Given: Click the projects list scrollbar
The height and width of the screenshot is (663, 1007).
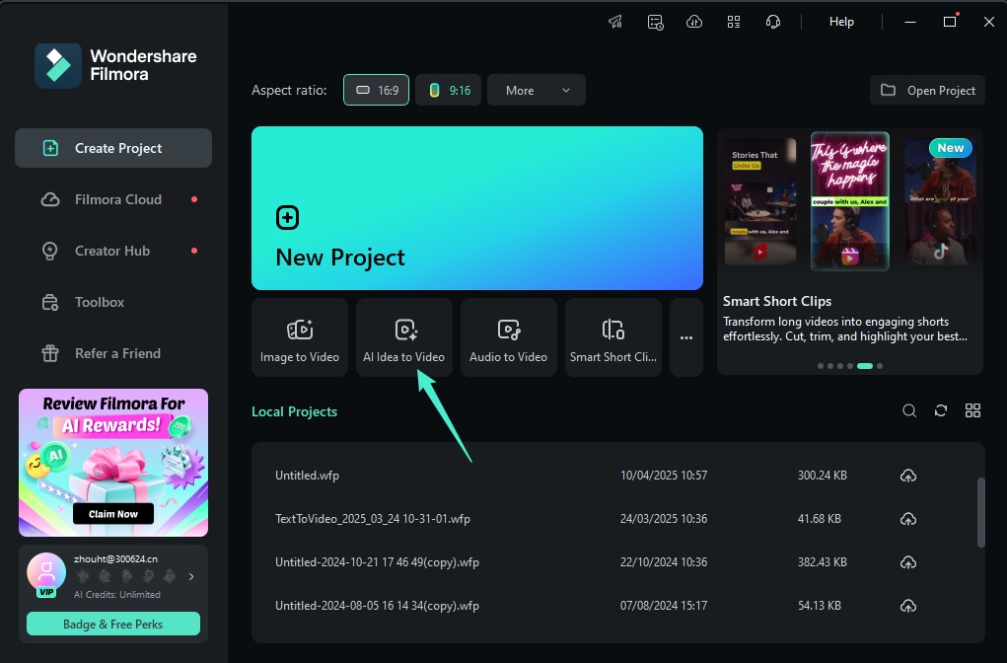Looking at the screenshot, I should [x=980, y=512].
